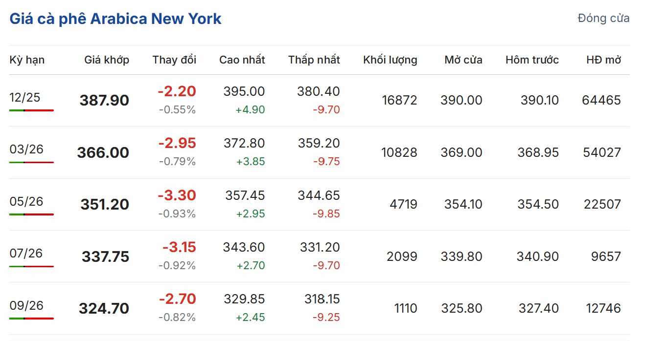This screenshot has height=341, width=645.
Task: Click the -3.30 change value
Action: (177, 195)
